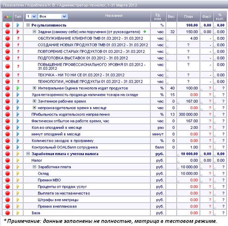
Task: Click the red question type icon for ОБСЛУЖИВАНИЕ КЛИЕНТОВ
Action: coord(18,38)
